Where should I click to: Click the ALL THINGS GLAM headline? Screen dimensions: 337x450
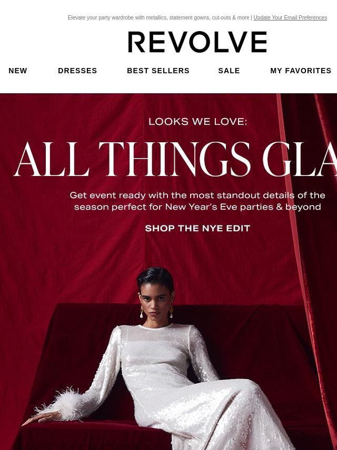pos(175,159)
